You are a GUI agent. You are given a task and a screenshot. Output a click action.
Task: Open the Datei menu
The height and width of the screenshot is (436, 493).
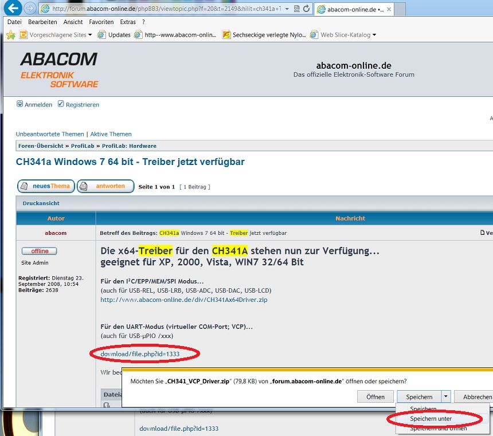14,22
